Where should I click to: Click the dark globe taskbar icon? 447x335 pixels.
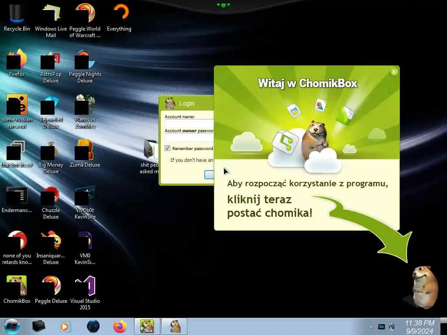pyautogui.click(x=93, y=326)
